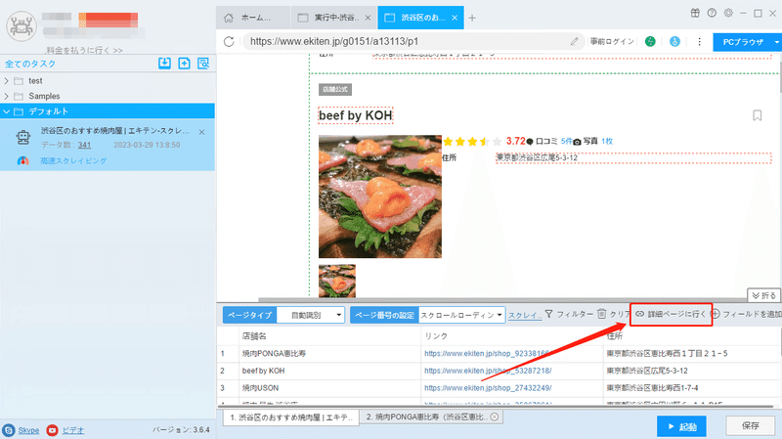This screenshot has width=782, height=439.
Task: Click the green round browser icon
Action: [650, 41]
